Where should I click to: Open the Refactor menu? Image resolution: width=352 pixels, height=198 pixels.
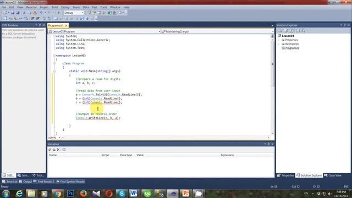click(31, 7)
